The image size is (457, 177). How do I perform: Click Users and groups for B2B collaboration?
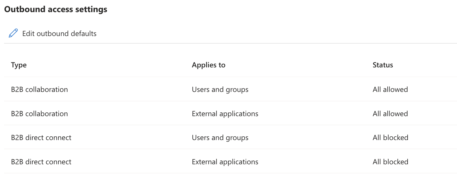pyautogui.click(x=220, y=89)
